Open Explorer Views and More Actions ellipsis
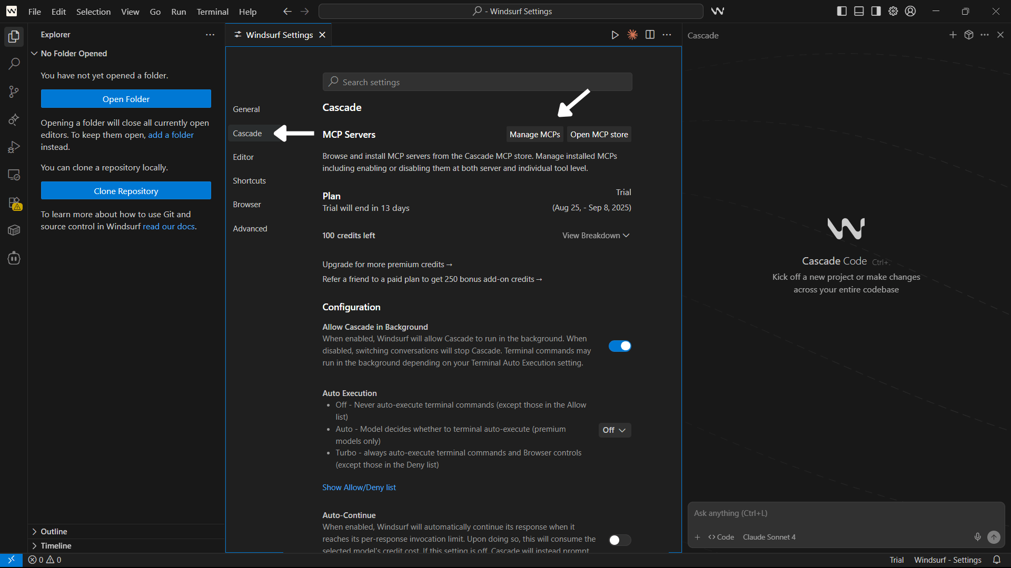Viewport: 1011px width, 568px height. (x=210, y=35)
